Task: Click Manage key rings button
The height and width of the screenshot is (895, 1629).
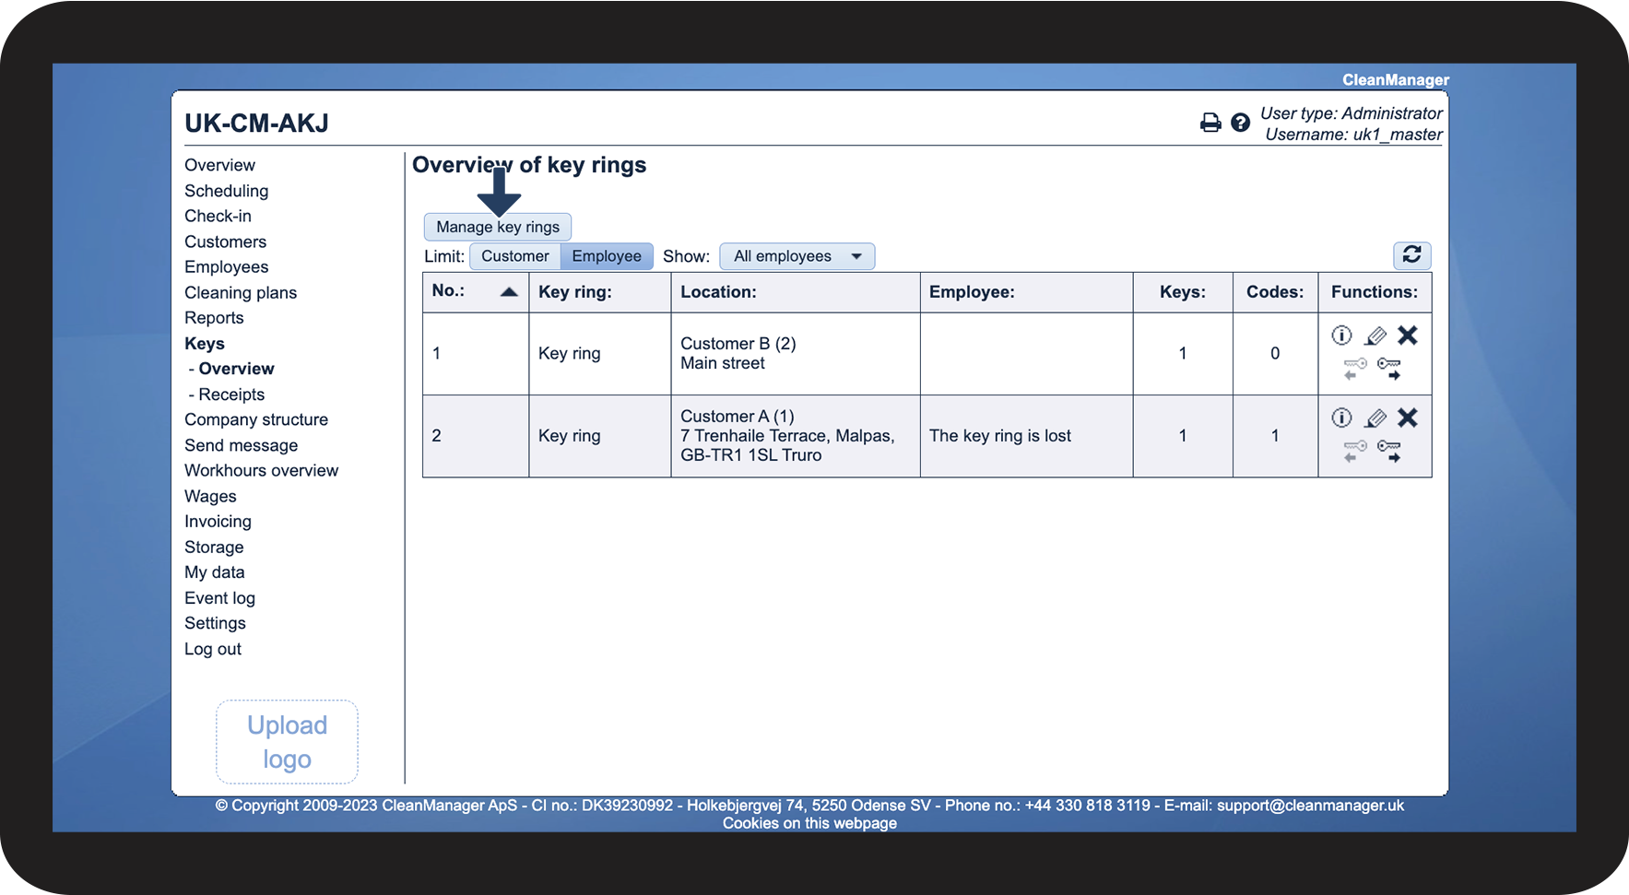Action: pyautogui.click(x=498, y=227)
